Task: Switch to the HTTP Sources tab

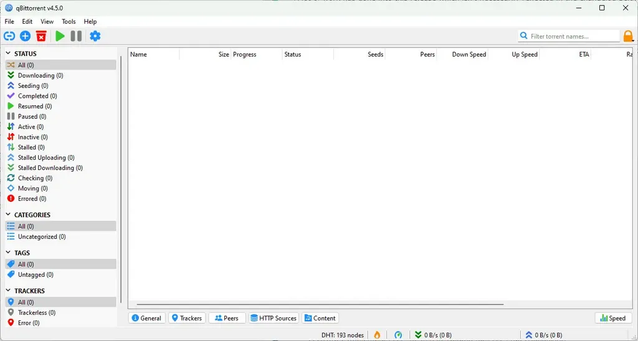Action: tap(274, 318)
